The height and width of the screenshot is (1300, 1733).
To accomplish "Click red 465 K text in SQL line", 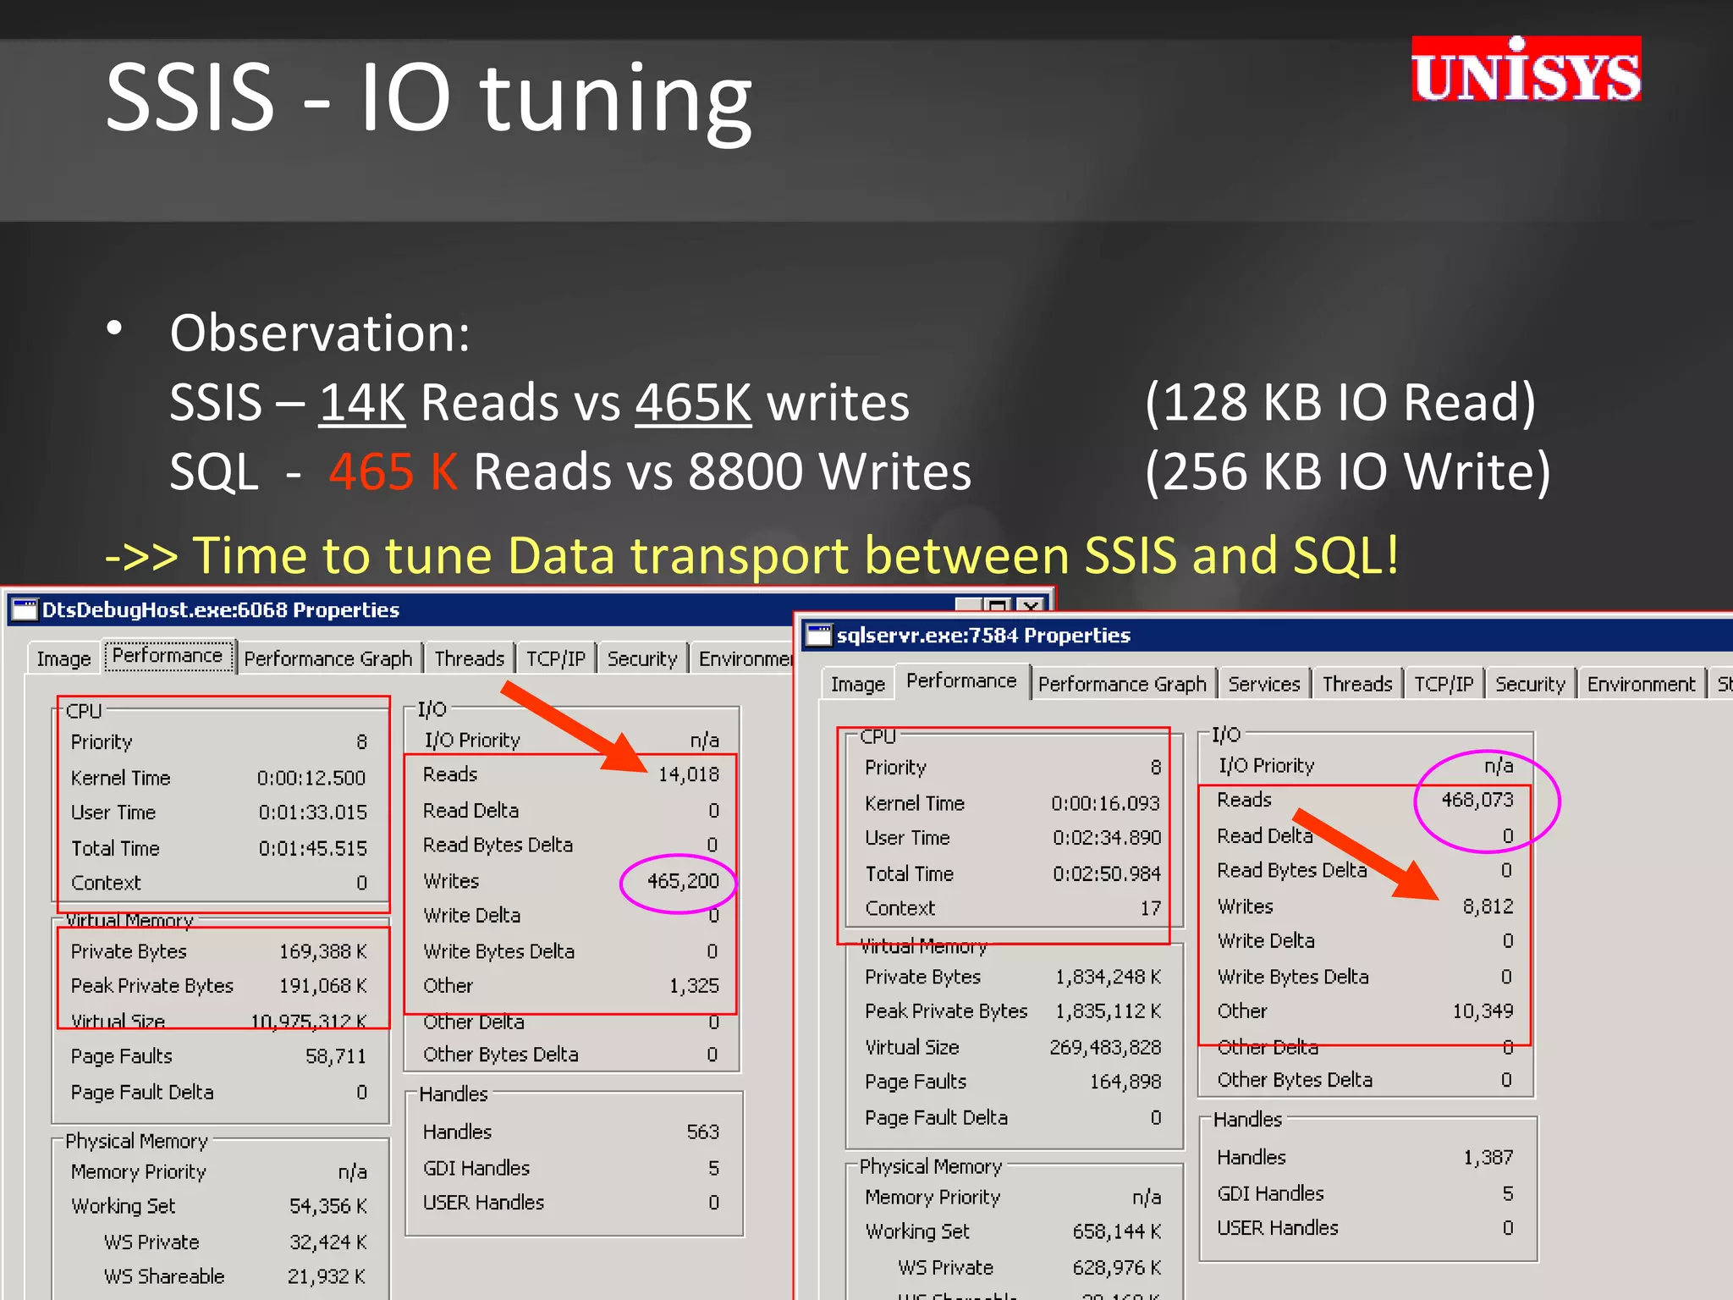I will (393, 471).
